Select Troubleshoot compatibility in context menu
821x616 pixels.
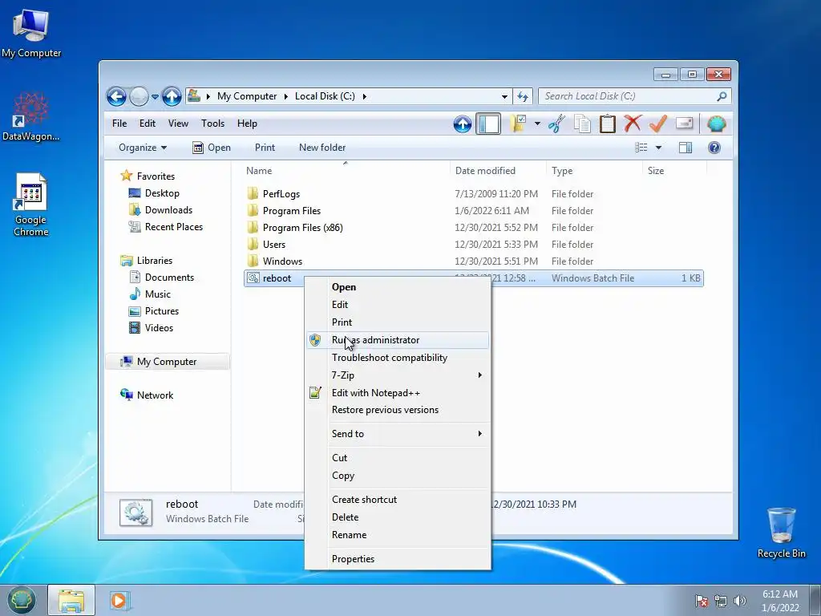398,358
